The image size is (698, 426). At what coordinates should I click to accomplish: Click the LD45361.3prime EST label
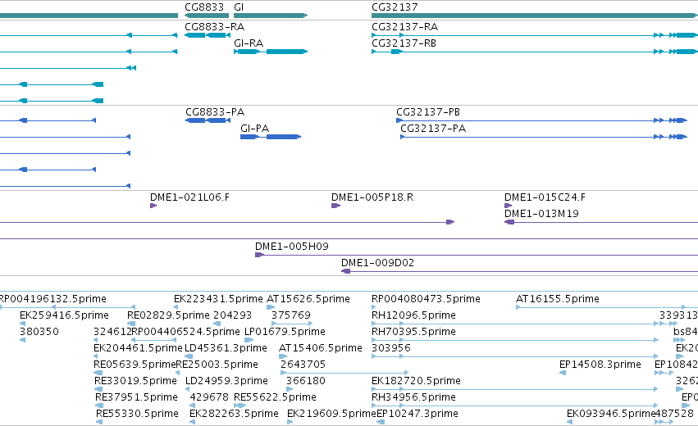click(226, 348)
